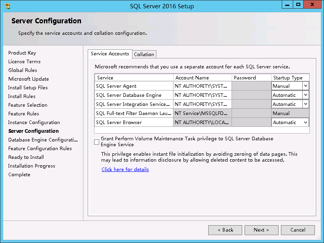Click Global Rules step in sidebar
The height and width of the screenshot is (243, 324).
[23, 70]
